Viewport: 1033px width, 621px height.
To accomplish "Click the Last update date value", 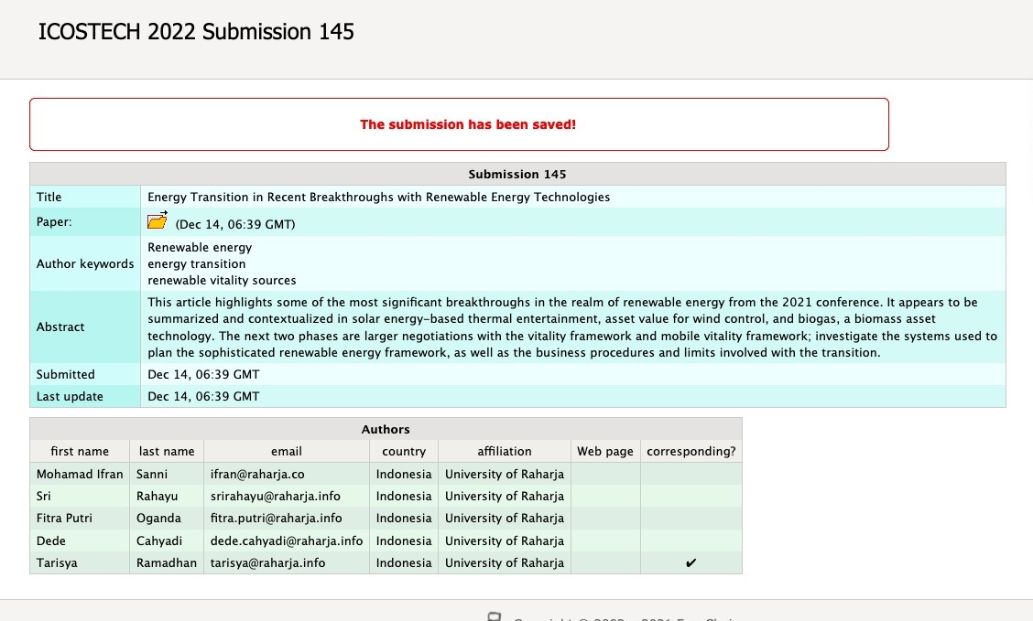I will pos(203,397).
